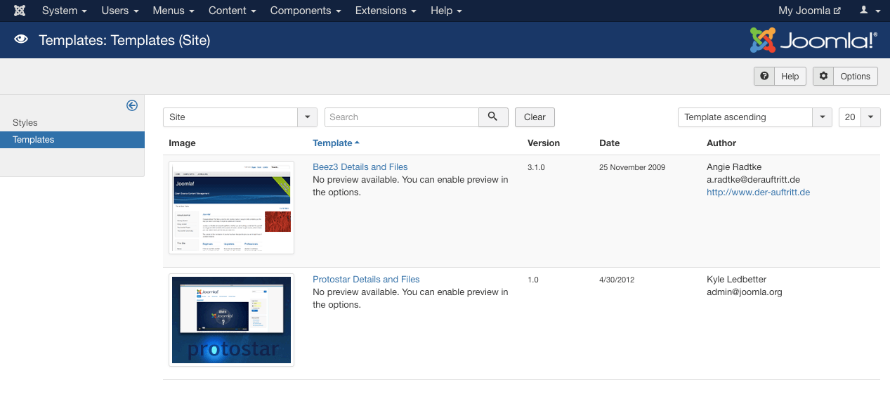Open Protostar Details and Files
The image size is (890, 418).
coord(366,280)
